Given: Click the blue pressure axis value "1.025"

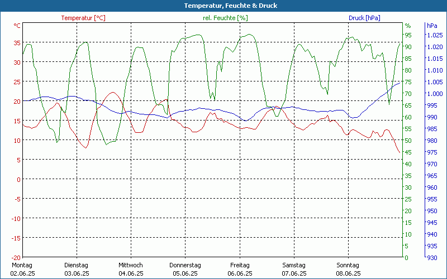Looking at the screenshot, I should [x=435, y=35].
